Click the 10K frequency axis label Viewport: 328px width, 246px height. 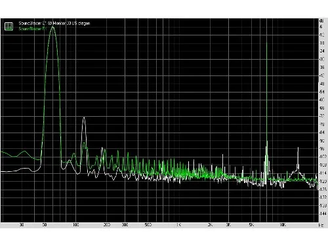[x=283, y=225]
